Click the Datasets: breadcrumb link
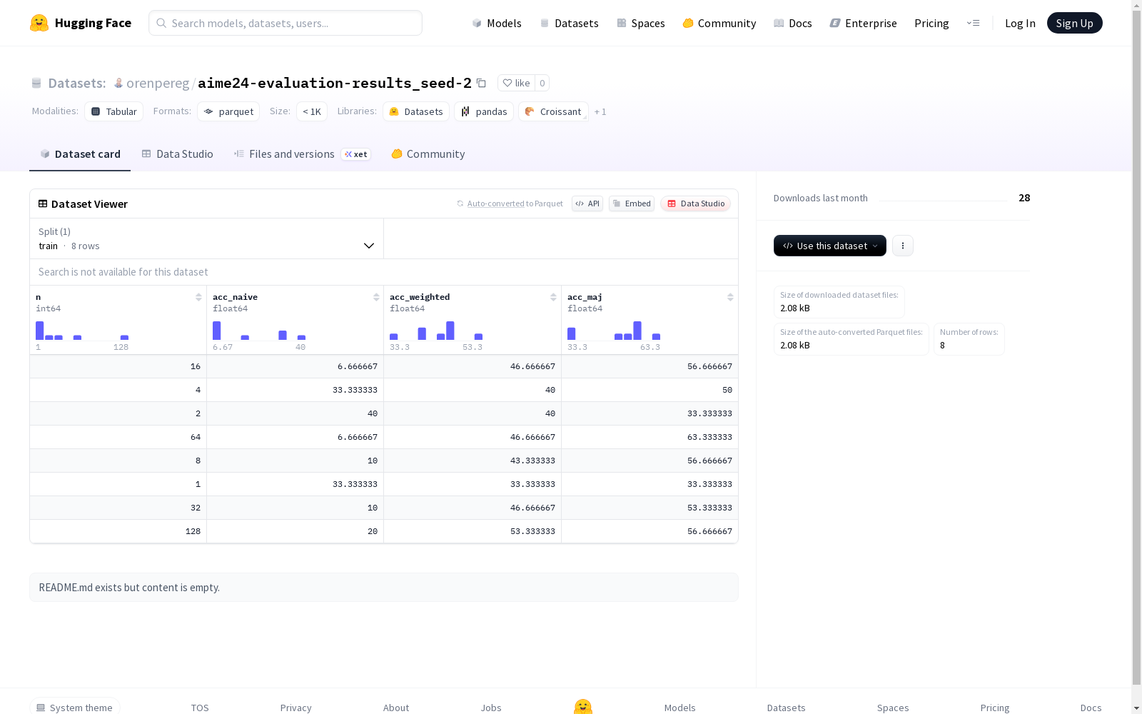1142x714 pixels. (x=77, y=83)
